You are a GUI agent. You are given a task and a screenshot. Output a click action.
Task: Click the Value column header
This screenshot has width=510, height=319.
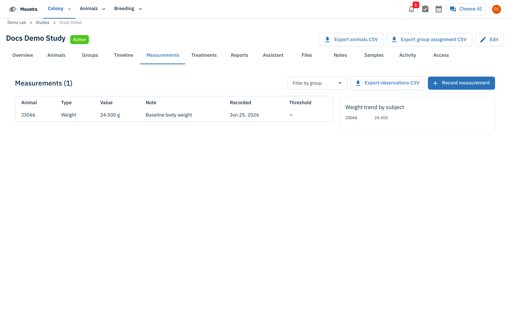(x=106, y=103)
